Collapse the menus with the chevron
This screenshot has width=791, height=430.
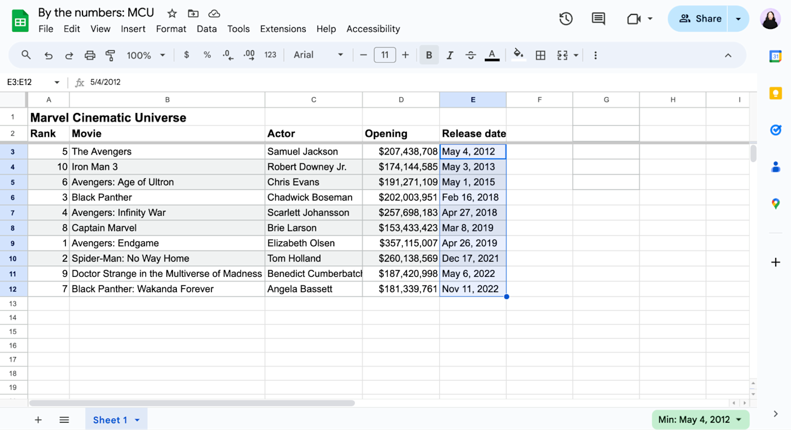(728, 55)
